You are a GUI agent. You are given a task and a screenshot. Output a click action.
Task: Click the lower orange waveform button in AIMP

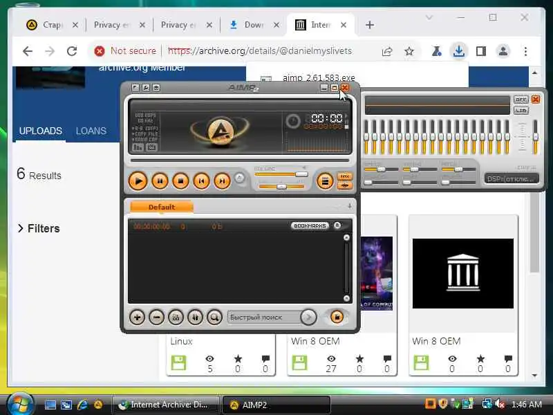pos(344,185)
